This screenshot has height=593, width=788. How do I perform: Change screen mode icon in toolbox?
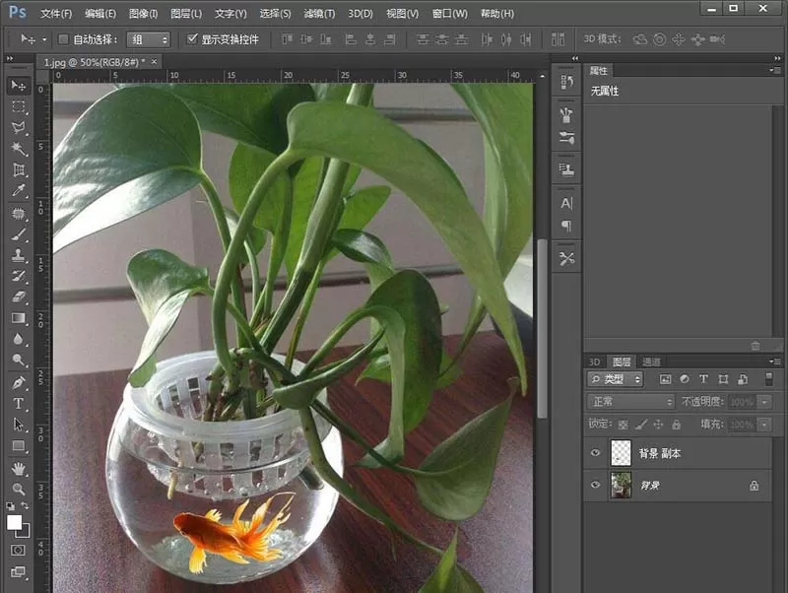[x=18, y=572]
